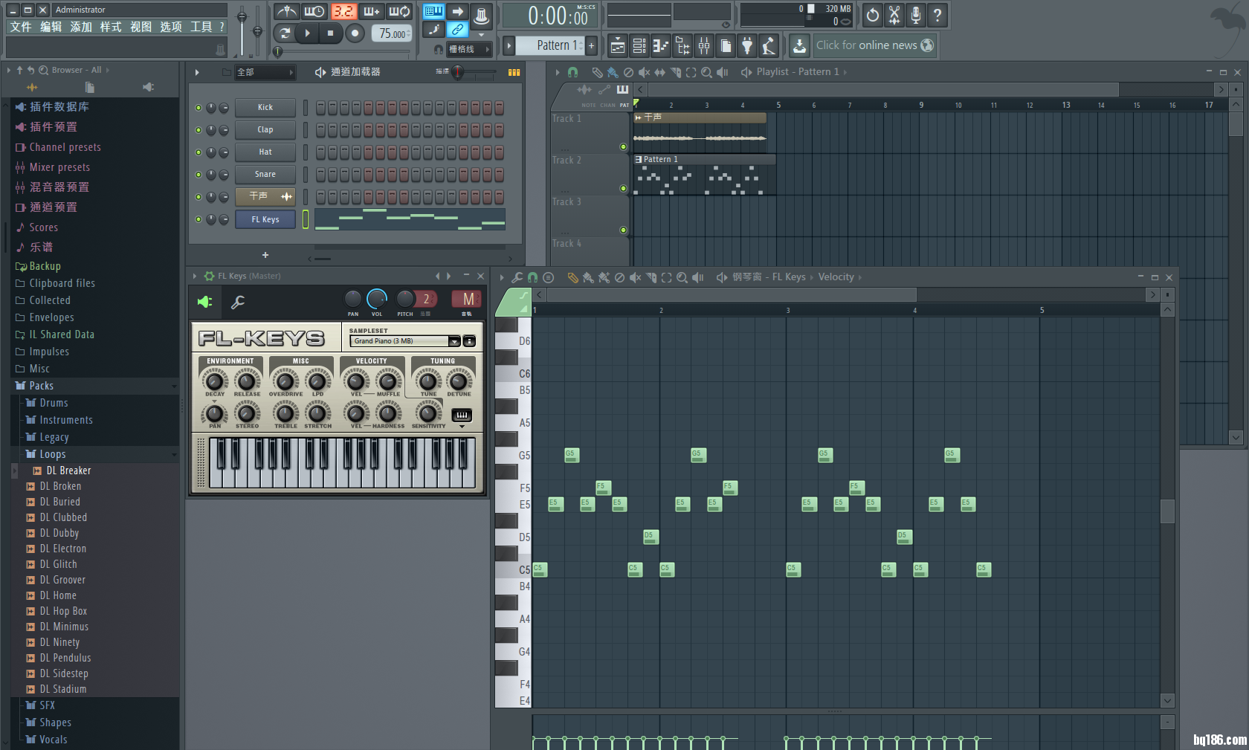The width and height of the screenshot is (1249, 750).
Task: Toggle typing keyboard to piano
Action: 433,11
